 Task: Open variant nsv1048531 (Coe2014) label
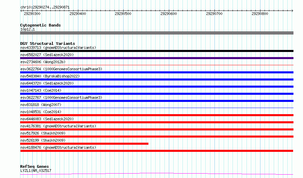point(41,112)
